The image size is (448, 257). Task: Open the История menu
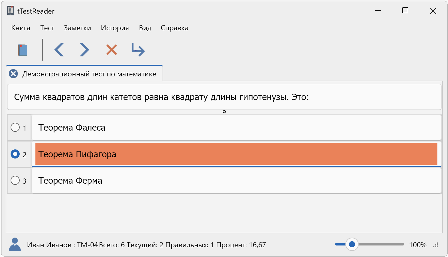tap(115, 28)
